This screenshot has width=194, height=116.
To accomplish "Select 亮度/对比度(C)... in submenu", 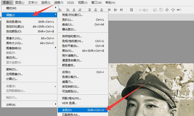I will 83,15.
